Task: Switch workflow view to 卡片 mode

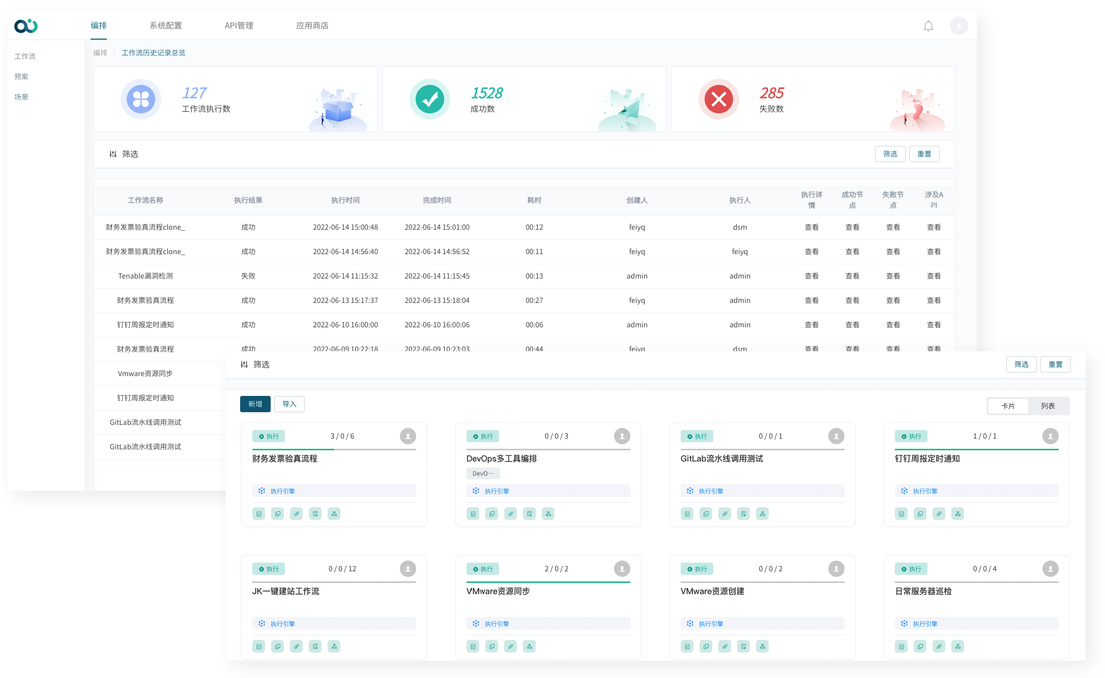Action: (1008, 406)
